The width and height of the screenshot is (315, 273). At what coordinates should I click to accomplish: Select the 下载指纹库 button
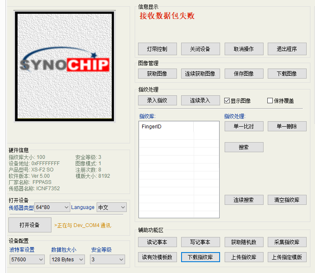[x=200, y=257]
